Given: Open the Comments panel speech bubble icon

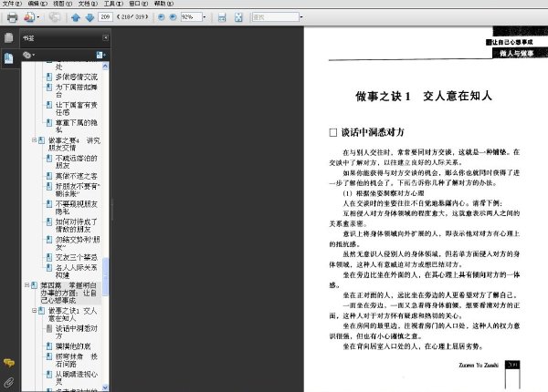Looking at the screenshot, I should click(9, 363).
